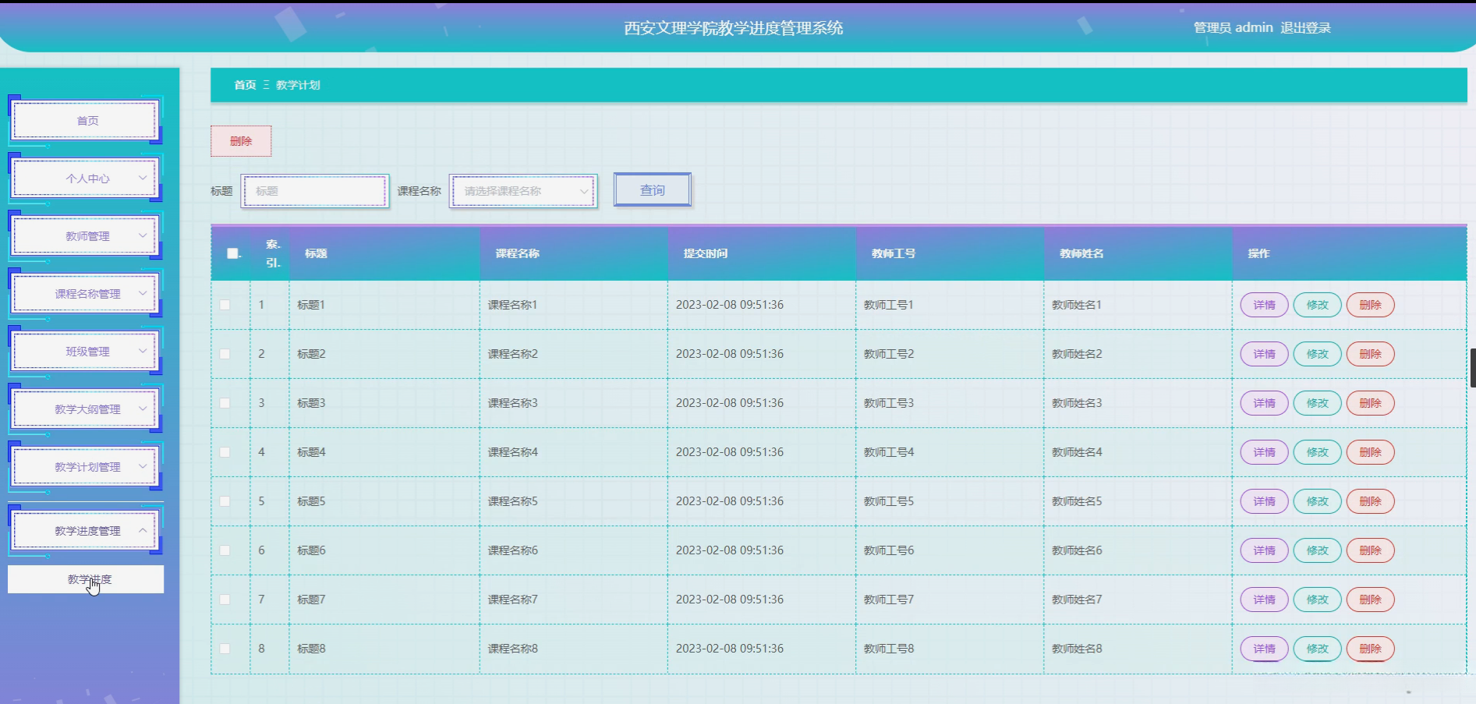Expand the 个人中心 sidebar menu
Image resolution: width=1476 pixels, height=704 pixels.
coord(86,179)
